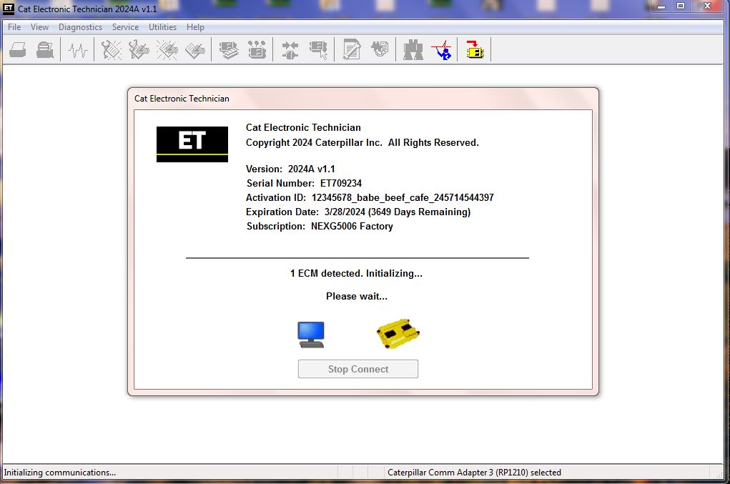The width and height of the screenshot is (730, 484).
Task: Click Caterpillar Comm Adapter 3 status text
Action: tap(475, 473)
